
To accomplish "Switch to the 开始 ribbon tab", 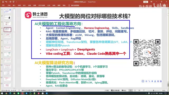I will [x=9, y=5].
